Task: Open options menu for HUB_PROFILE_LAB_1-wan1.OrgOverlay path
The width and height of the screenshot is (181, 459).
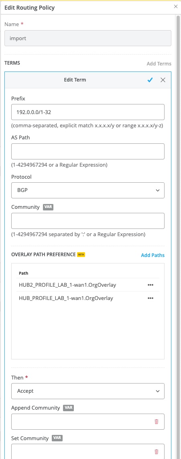Action: coord(150,298)
